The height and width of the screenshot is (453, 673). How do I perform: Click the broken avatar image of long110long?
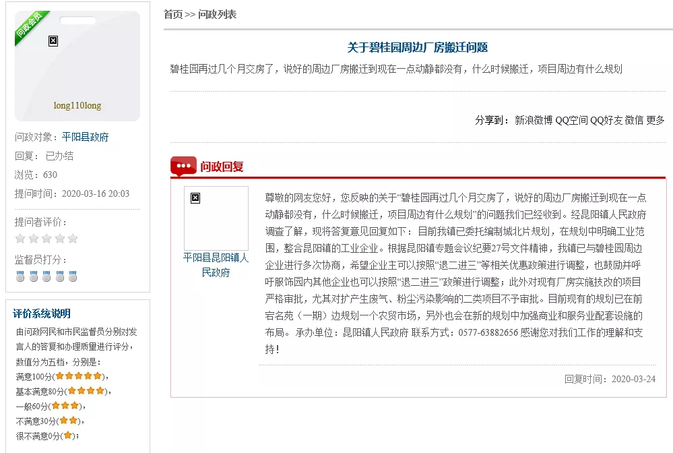click(53, 41)
